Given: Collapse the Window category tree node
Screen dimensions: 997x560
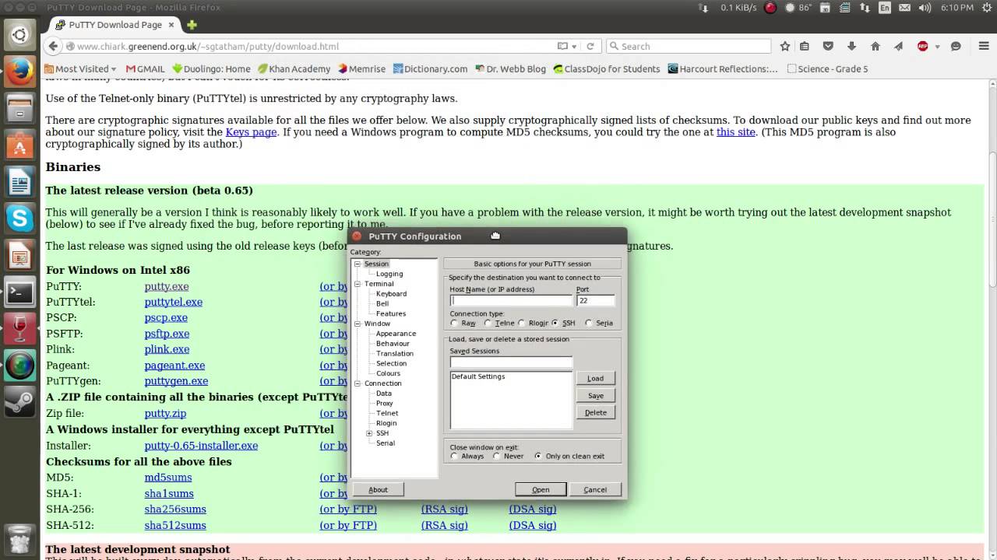Looking at the screenshot, I should click(358, 324).
